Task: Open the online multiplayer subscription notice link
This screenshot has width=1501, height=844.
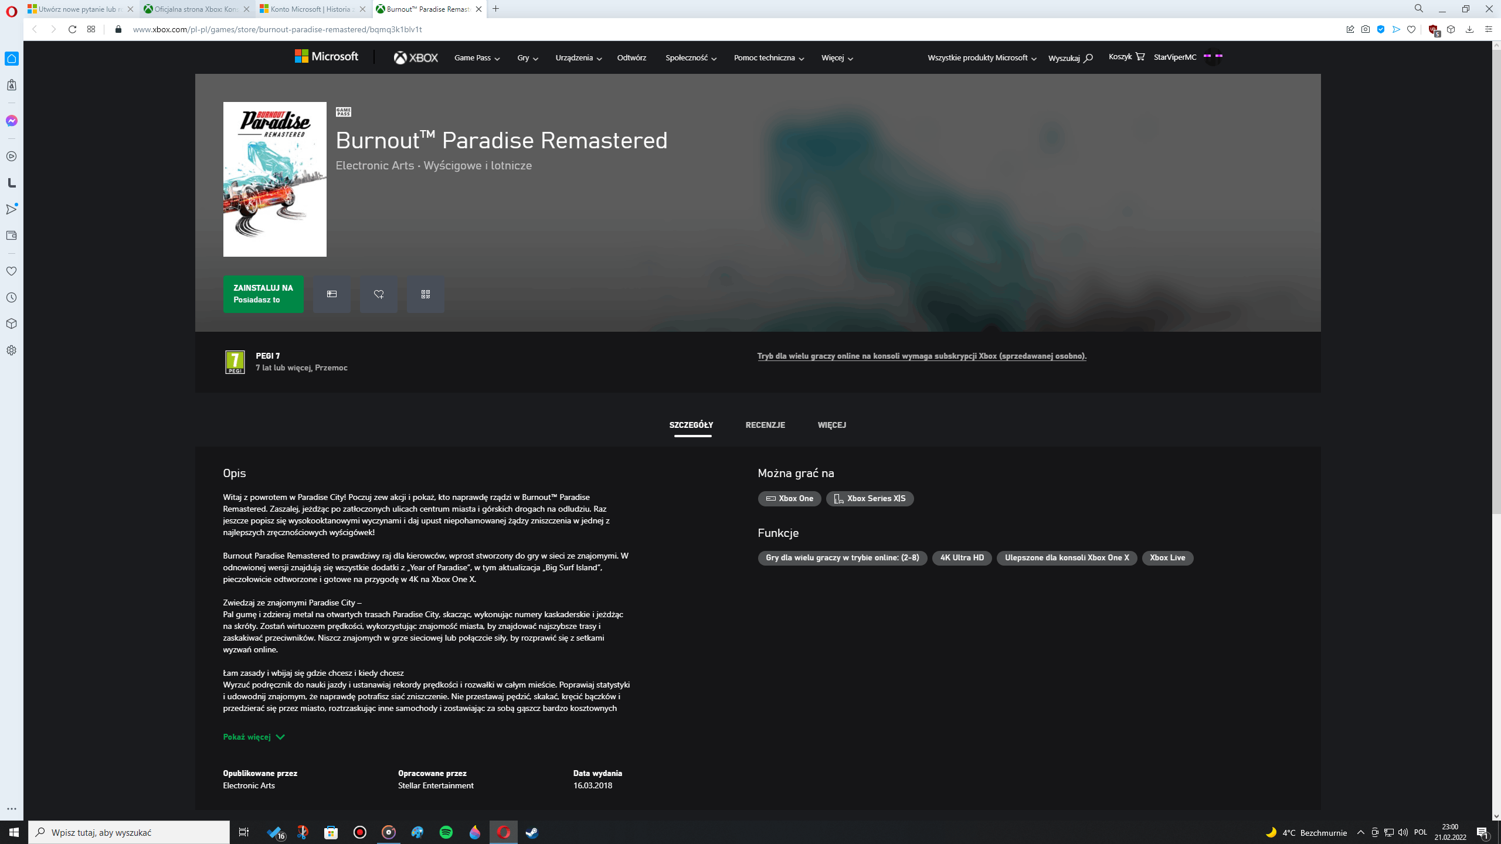Action: coord(922,356)
